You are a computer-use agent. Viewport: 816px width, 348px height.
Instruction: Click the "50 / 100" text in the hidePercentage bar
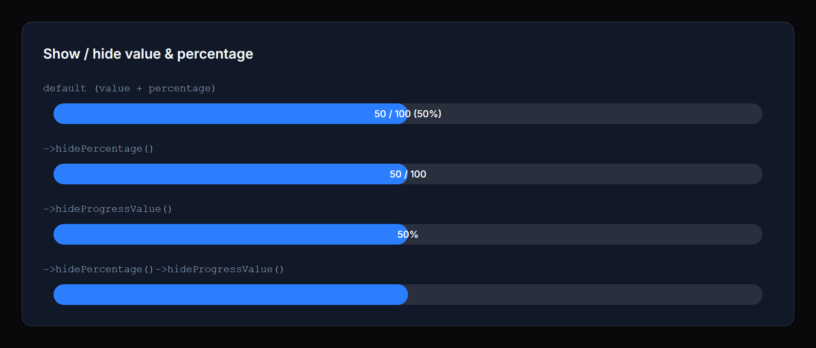click(408, 174)
